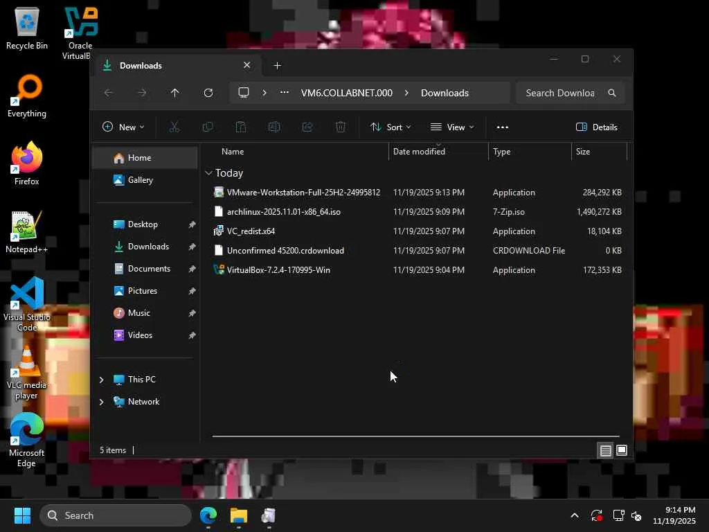The width and height of the screenshot is (709, 532).
Task: Open new tab with plus icon
Action: click(277, 66)
